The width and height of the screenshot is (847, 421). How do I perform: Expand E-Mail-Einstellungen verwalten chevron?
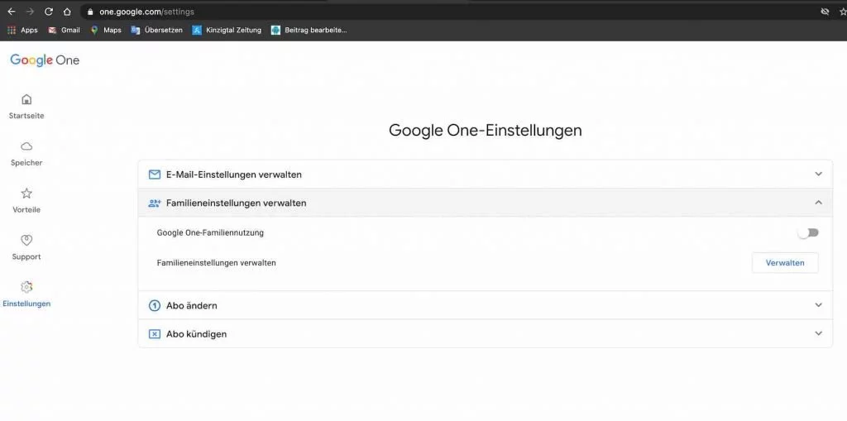click(818, 174)
